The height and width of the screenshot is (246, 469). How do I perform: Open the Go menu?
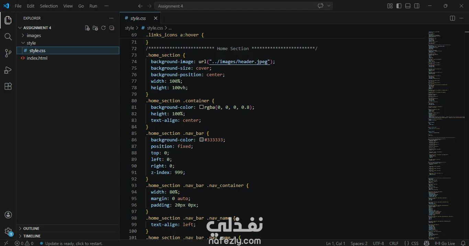pyautogui.click(x=81, y=6)
